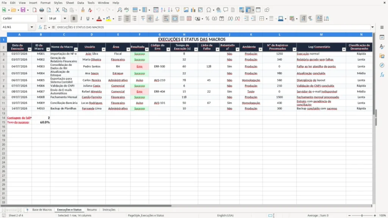Screen dimensions: 388x218
Task: Insert a hyperlink icon
Action: (219, 10)
